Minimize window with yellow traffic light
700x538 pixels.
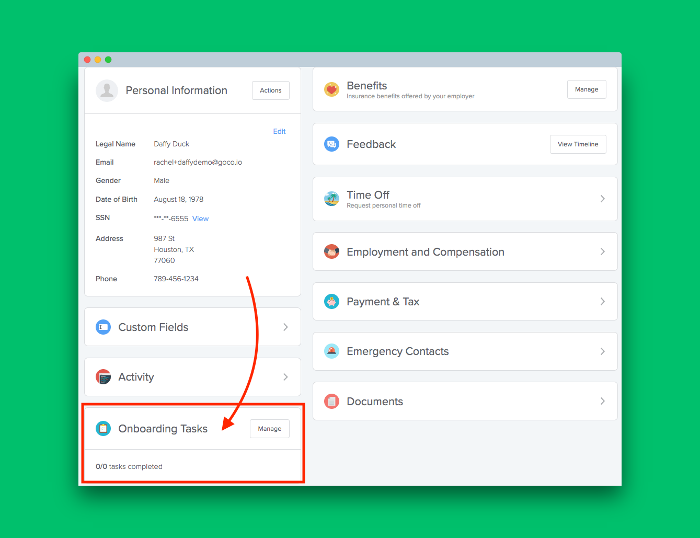98,60
